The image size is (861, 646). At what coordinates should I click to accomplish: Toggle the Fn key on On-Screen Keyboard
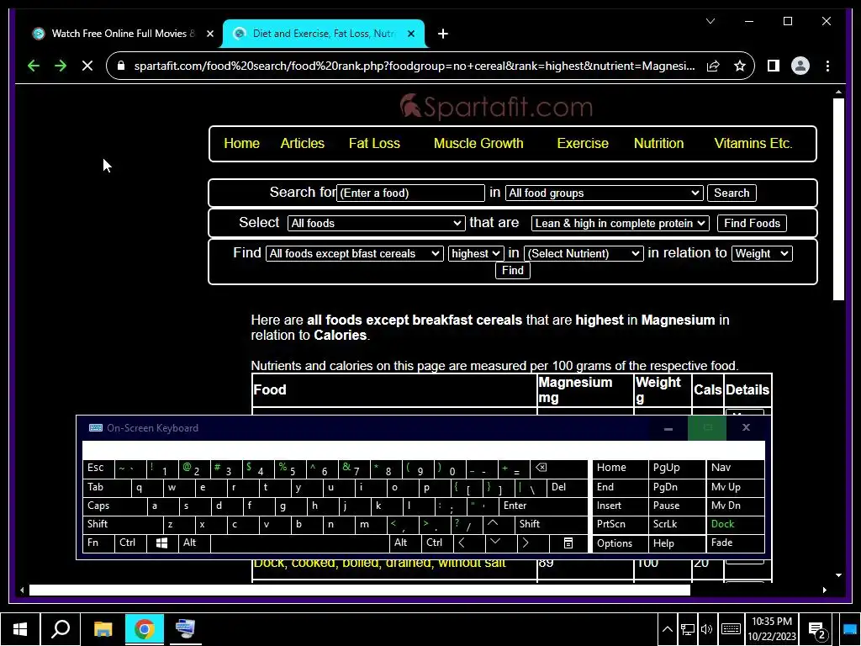pos(98,543)
